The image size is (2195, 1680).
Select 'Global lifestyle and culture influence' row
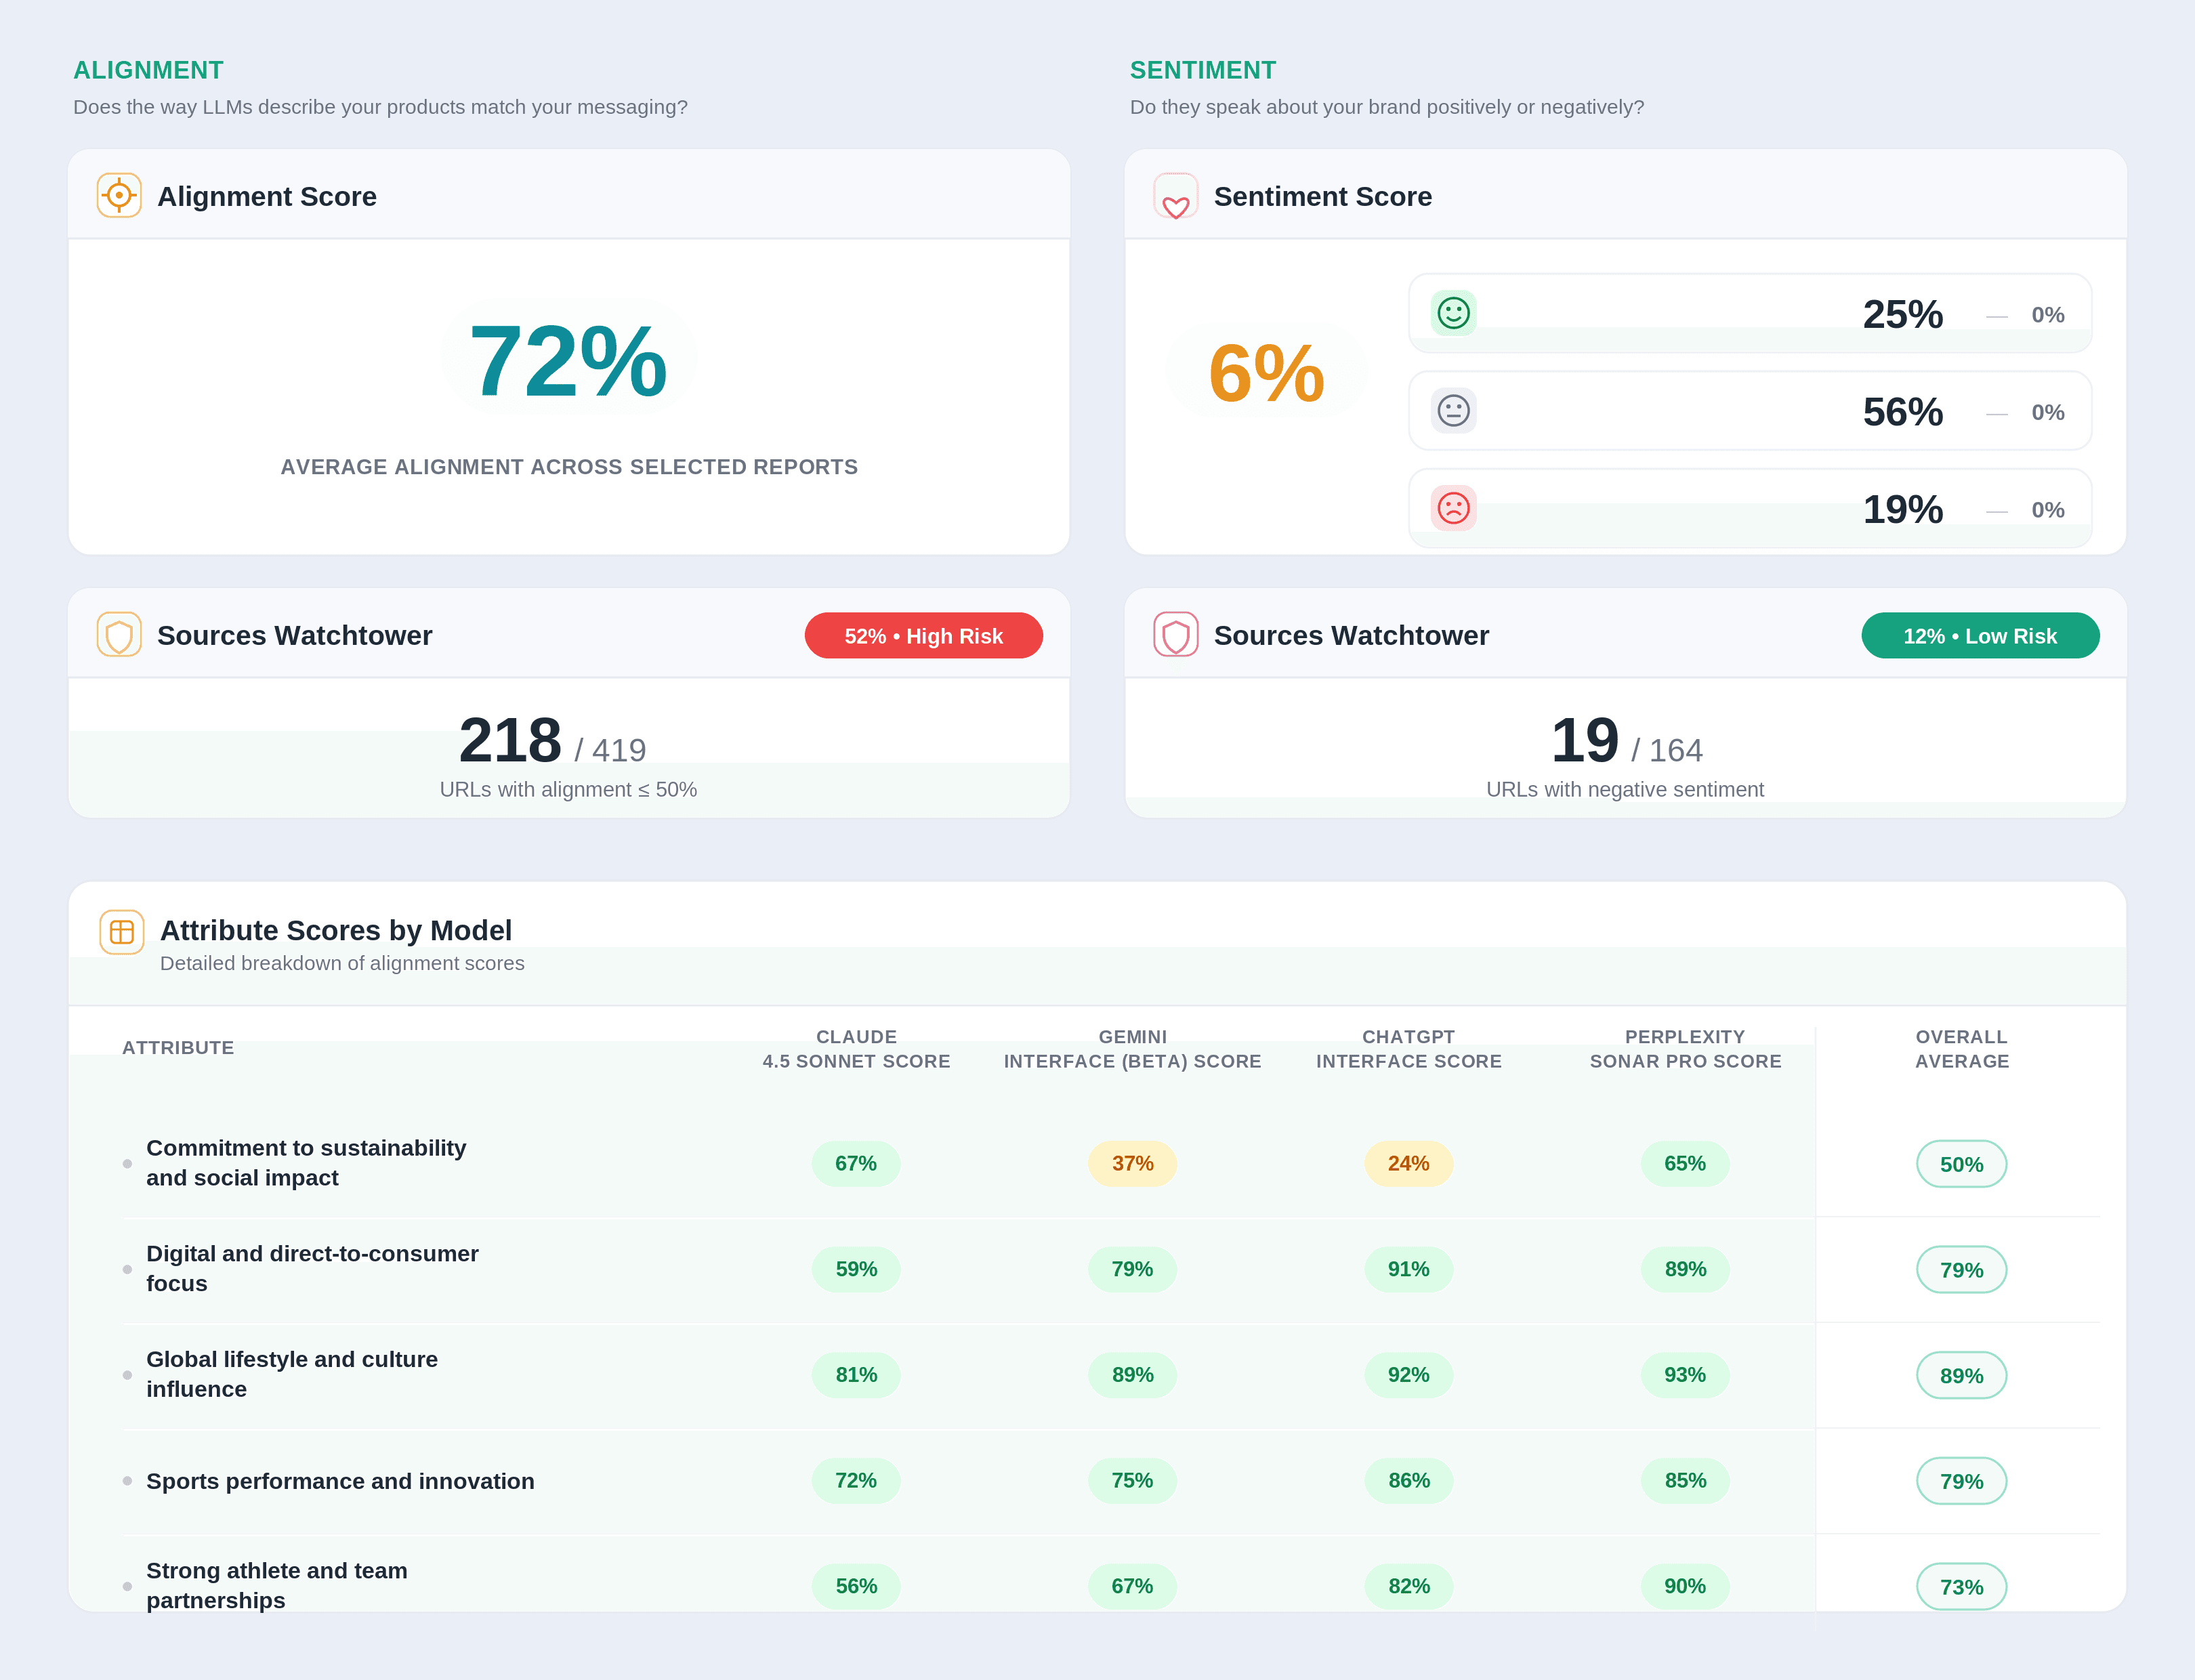point(1110,1375)
